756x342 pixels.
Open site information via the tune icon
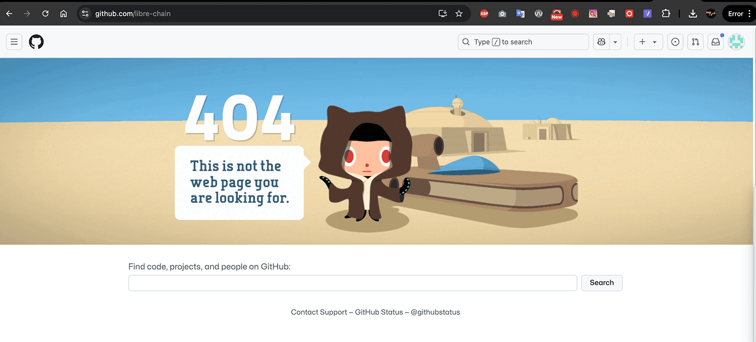pos(85,14)
